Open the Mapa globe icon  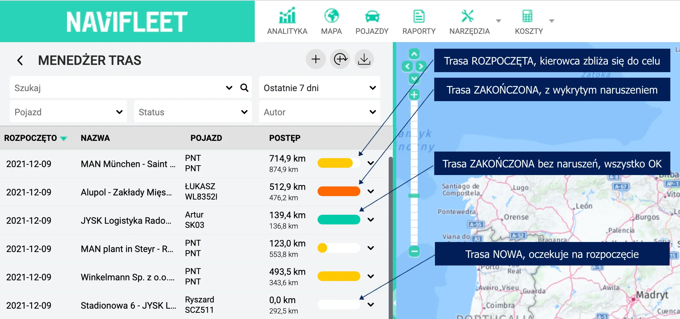[x=331, y=16]
